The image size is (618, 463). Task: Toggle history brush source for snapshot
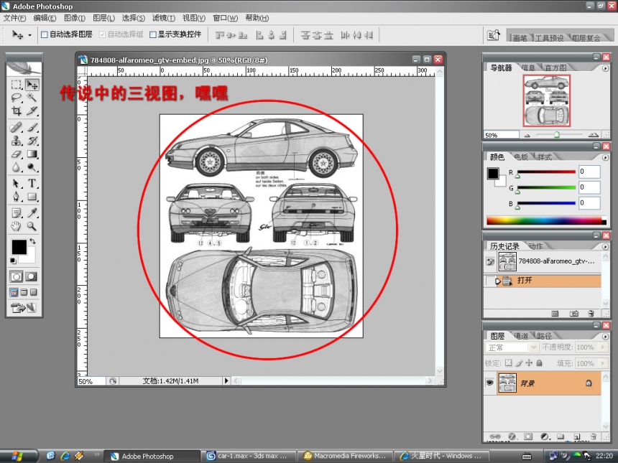(x=490, y=261)
